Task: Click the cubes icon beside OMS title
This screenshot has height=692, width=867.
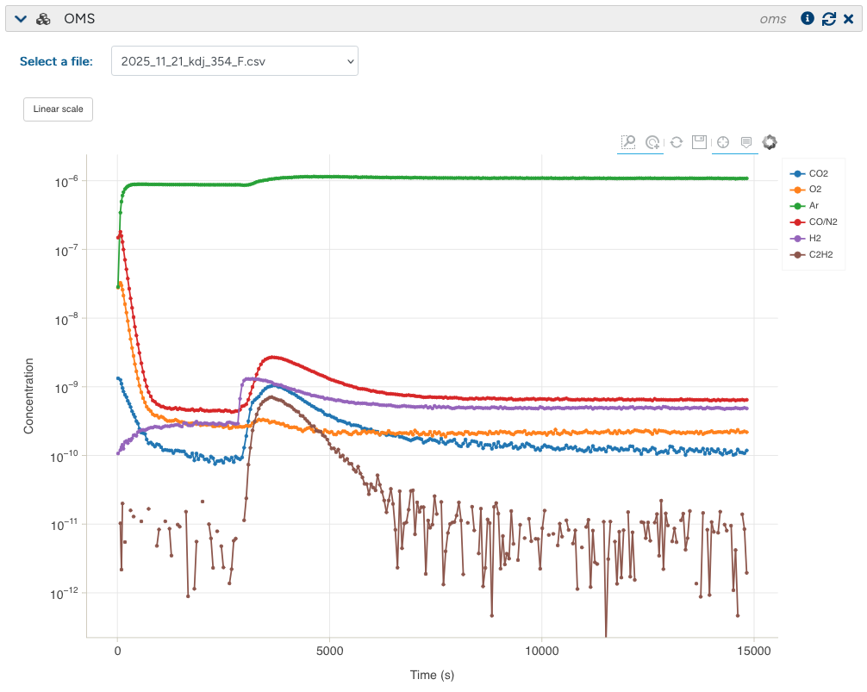Action: coord(43,19)
